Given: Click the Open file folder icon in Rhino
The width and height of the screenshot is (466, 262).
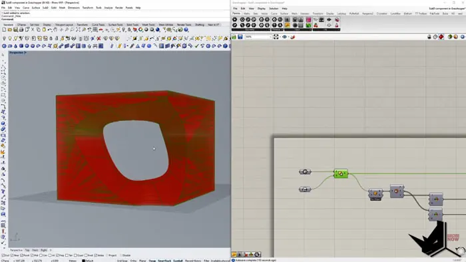Looking at the screenshot, I should (x=10, y=30).
